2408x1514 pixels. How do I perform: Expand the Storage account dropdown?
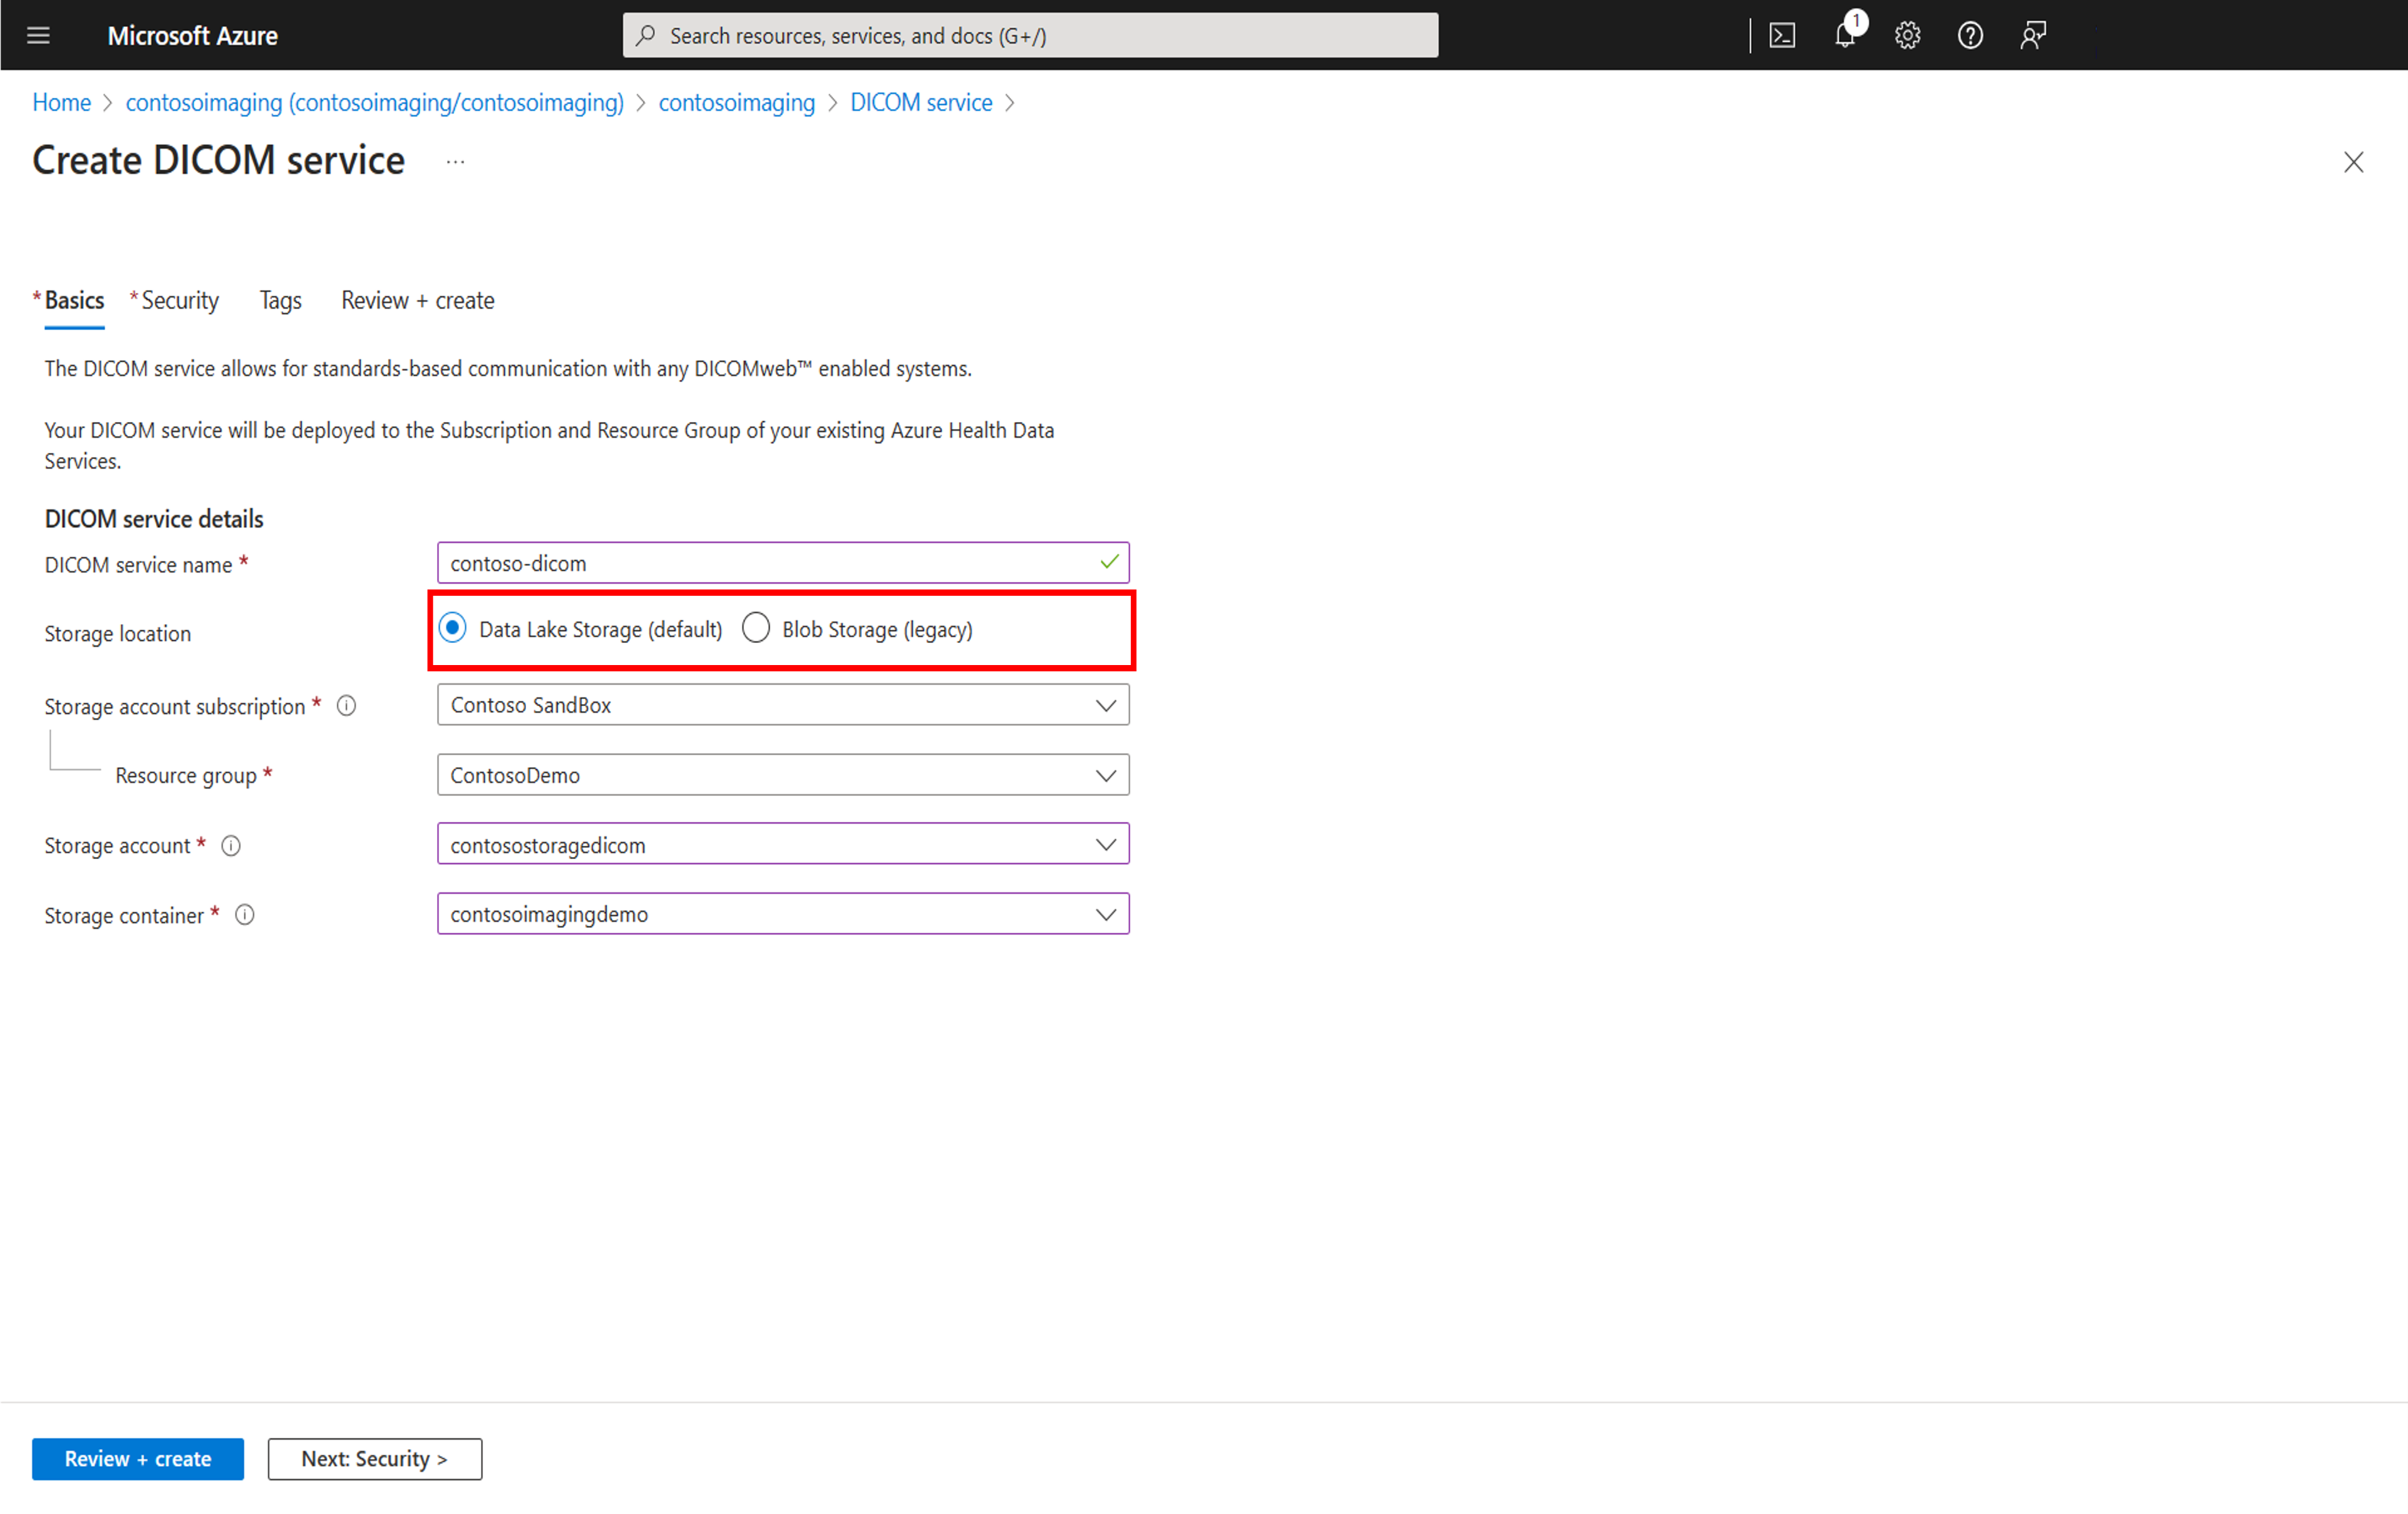[x=783, y=844]
